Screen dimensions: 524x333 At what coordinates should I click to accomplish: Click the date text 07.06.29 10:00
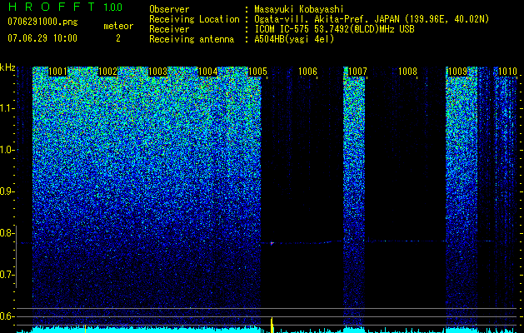[x=42, y=38]
